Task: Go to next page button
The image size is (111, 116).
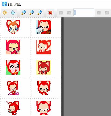Action: click(99, 13)
